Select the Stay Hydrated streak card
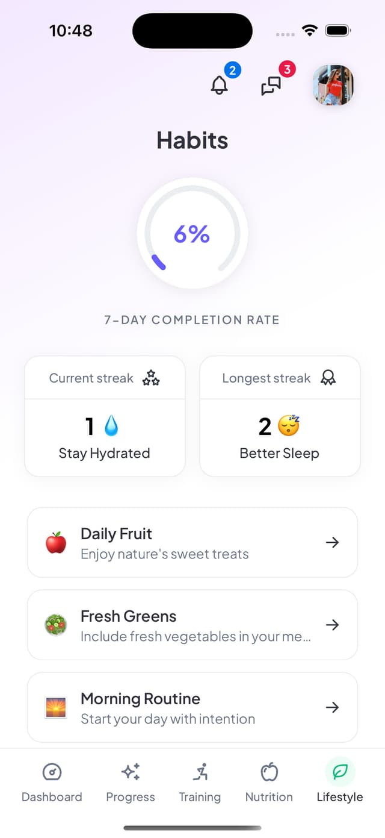 coord(105,416)
